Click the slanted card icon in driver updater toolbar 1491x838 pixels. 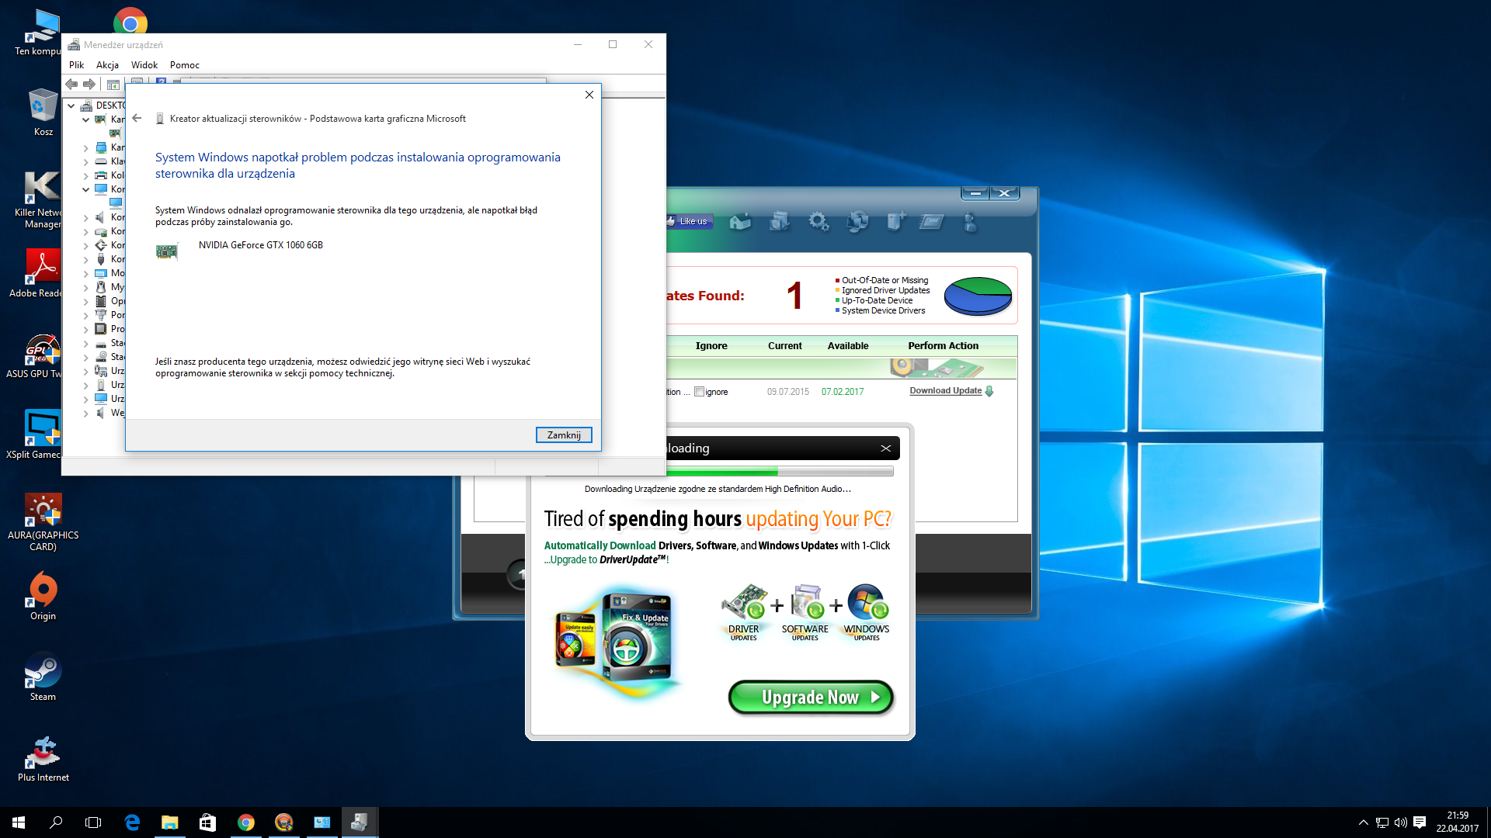pyautogui.click(x=932, y=222)
